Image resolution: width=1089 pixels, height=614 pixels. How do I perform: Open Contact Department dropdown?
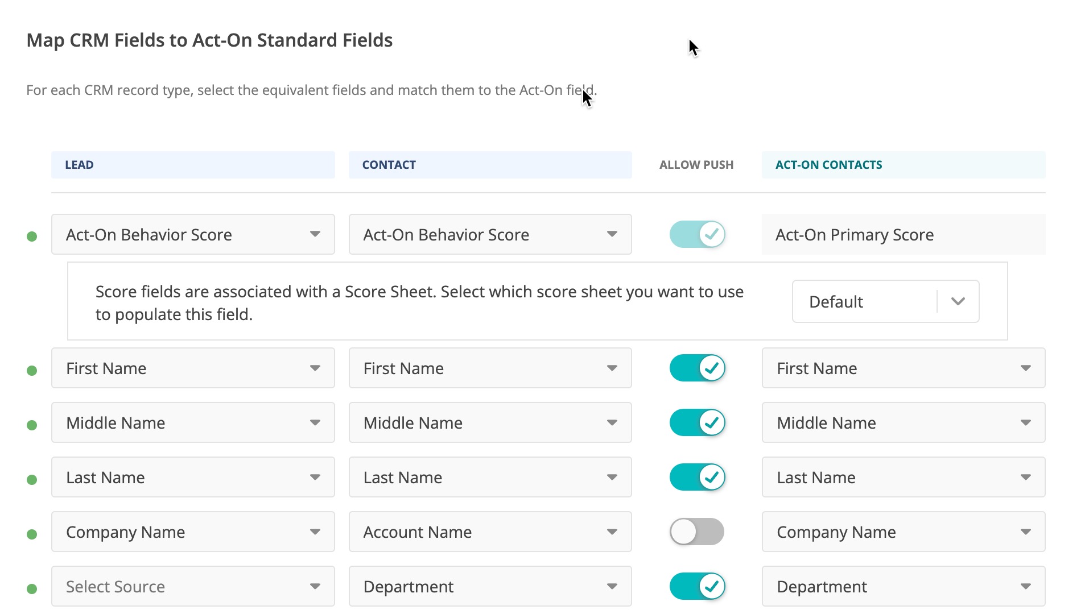click(x=490, y=587)
